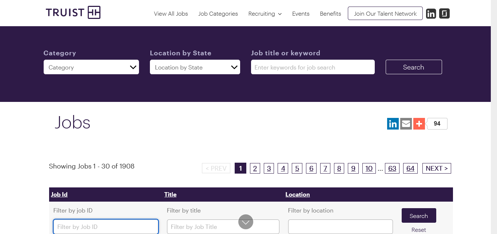The image size is (497, 234).
Task: Click the orange plus more-sharing icon
Action: tap(419, 124)
